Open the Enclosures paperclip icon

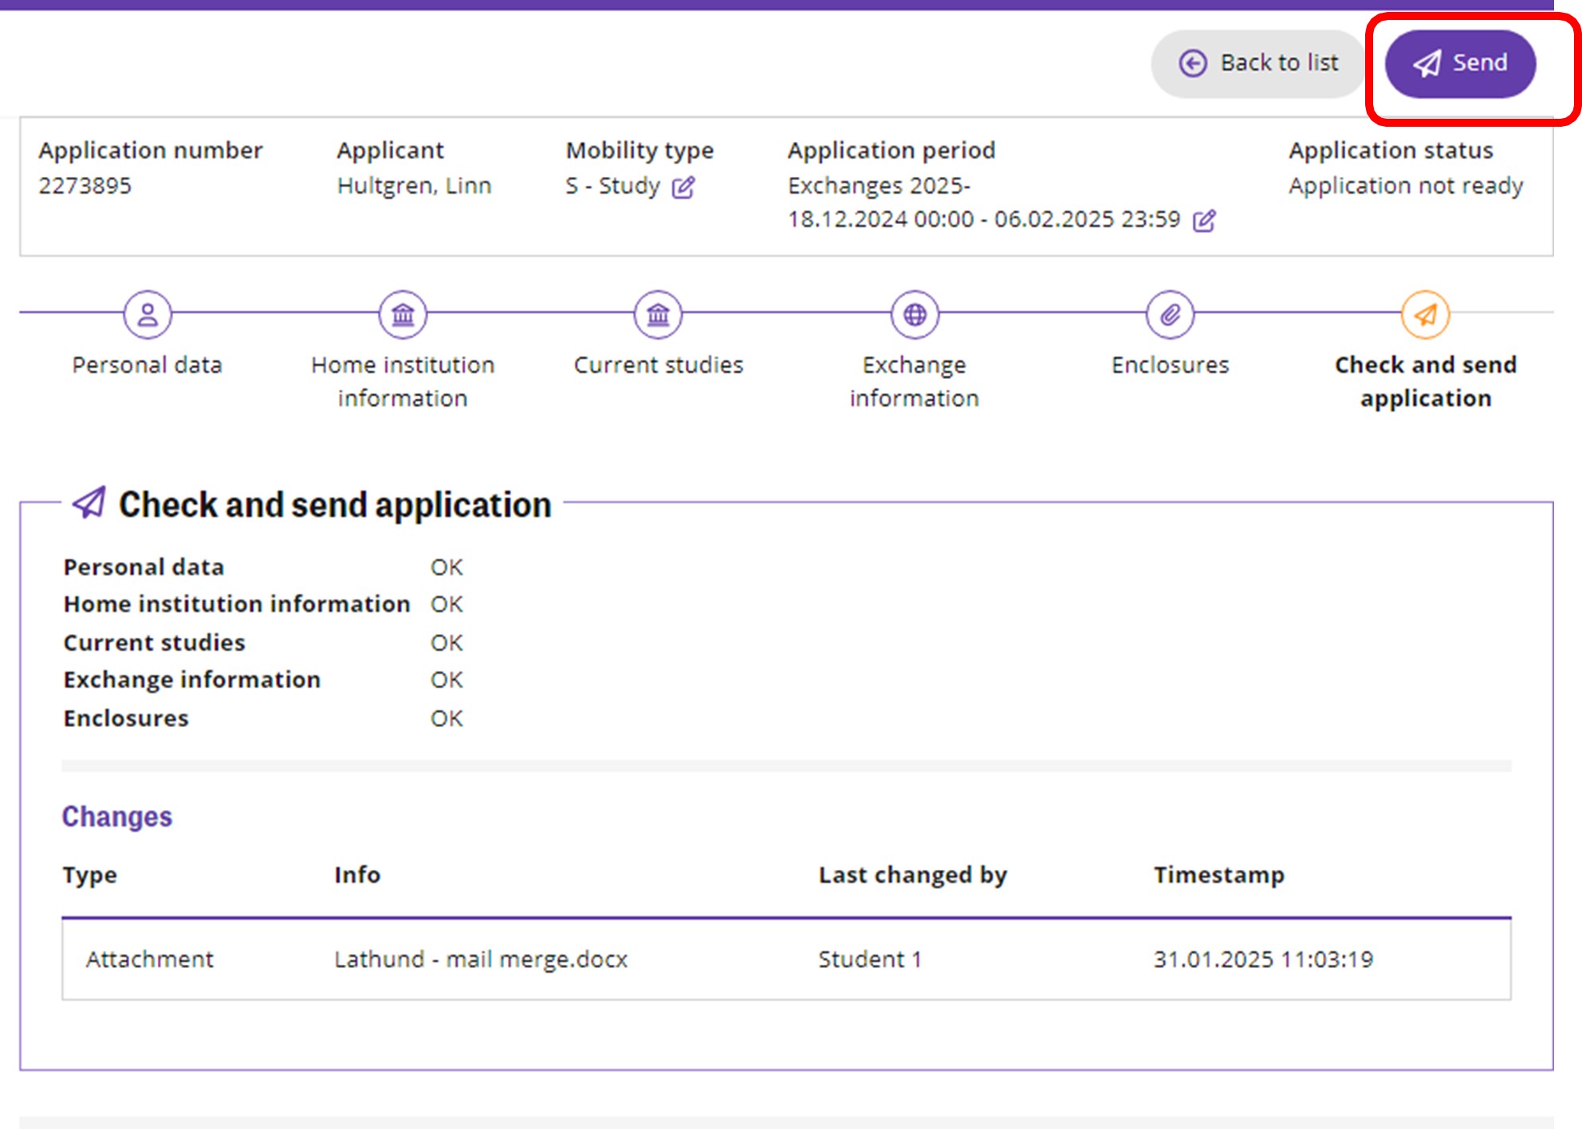pyautogui.click(x=1170, y=314)
